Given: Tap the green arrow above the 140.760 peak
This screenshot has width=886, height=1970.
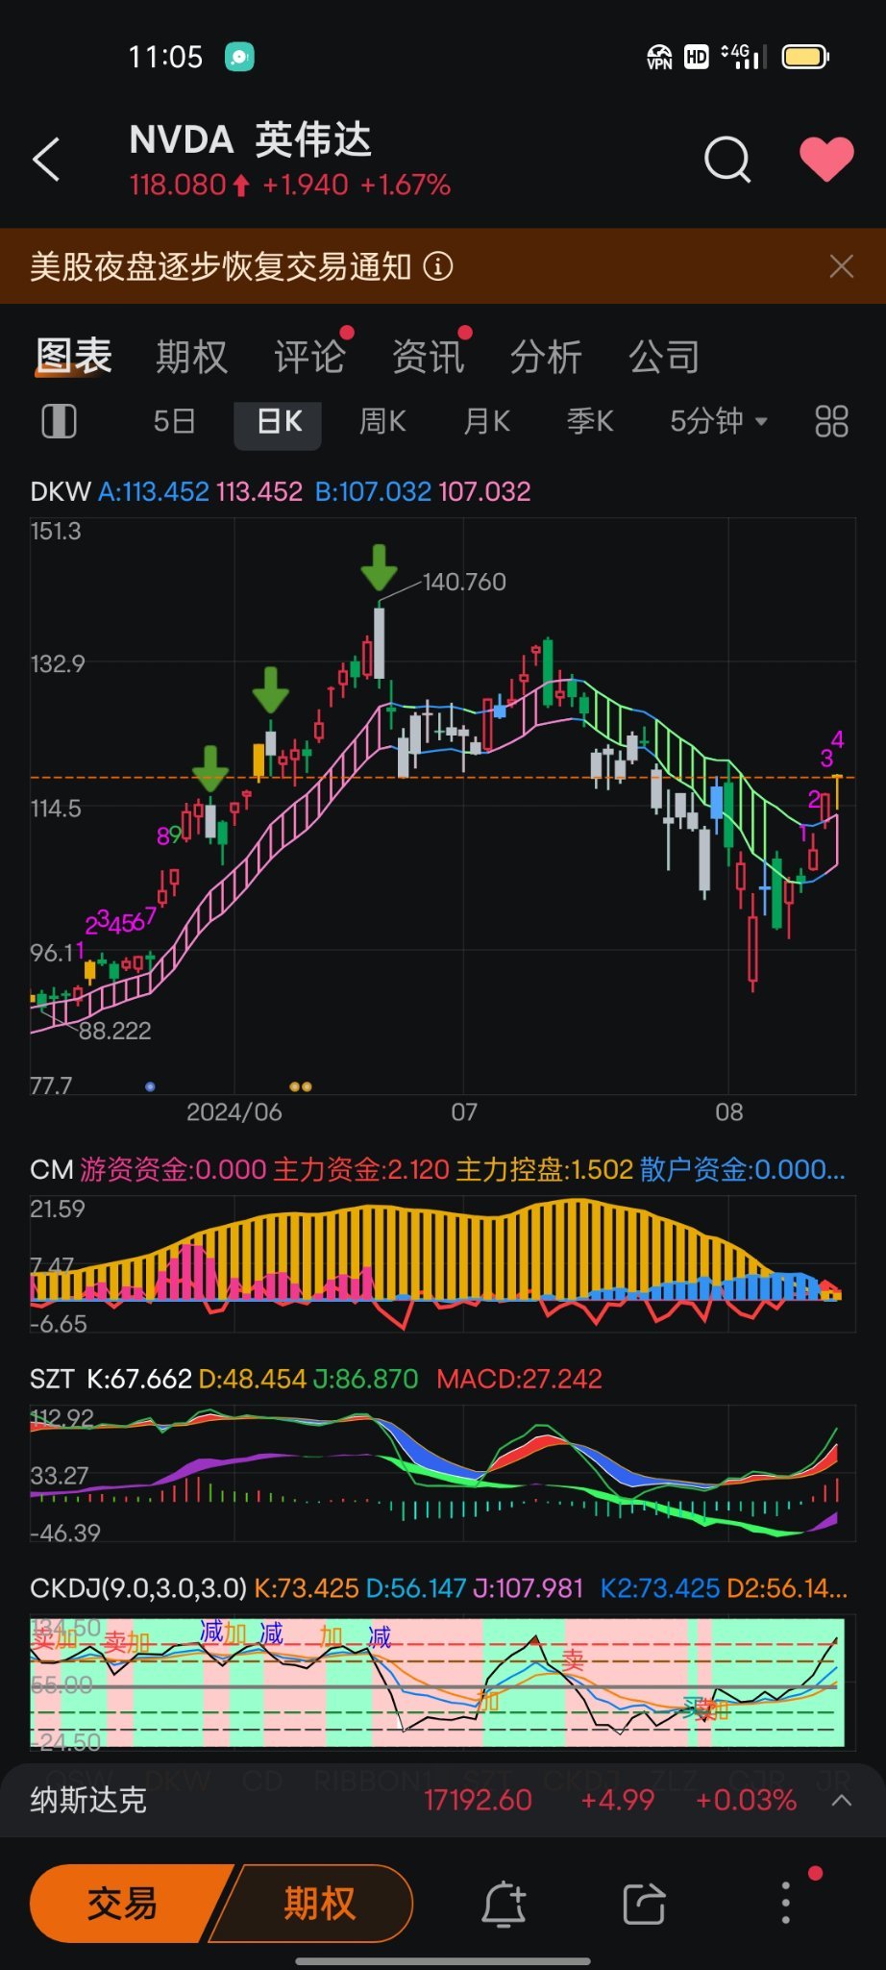Looking at the screenshot, I should [379, 567].
